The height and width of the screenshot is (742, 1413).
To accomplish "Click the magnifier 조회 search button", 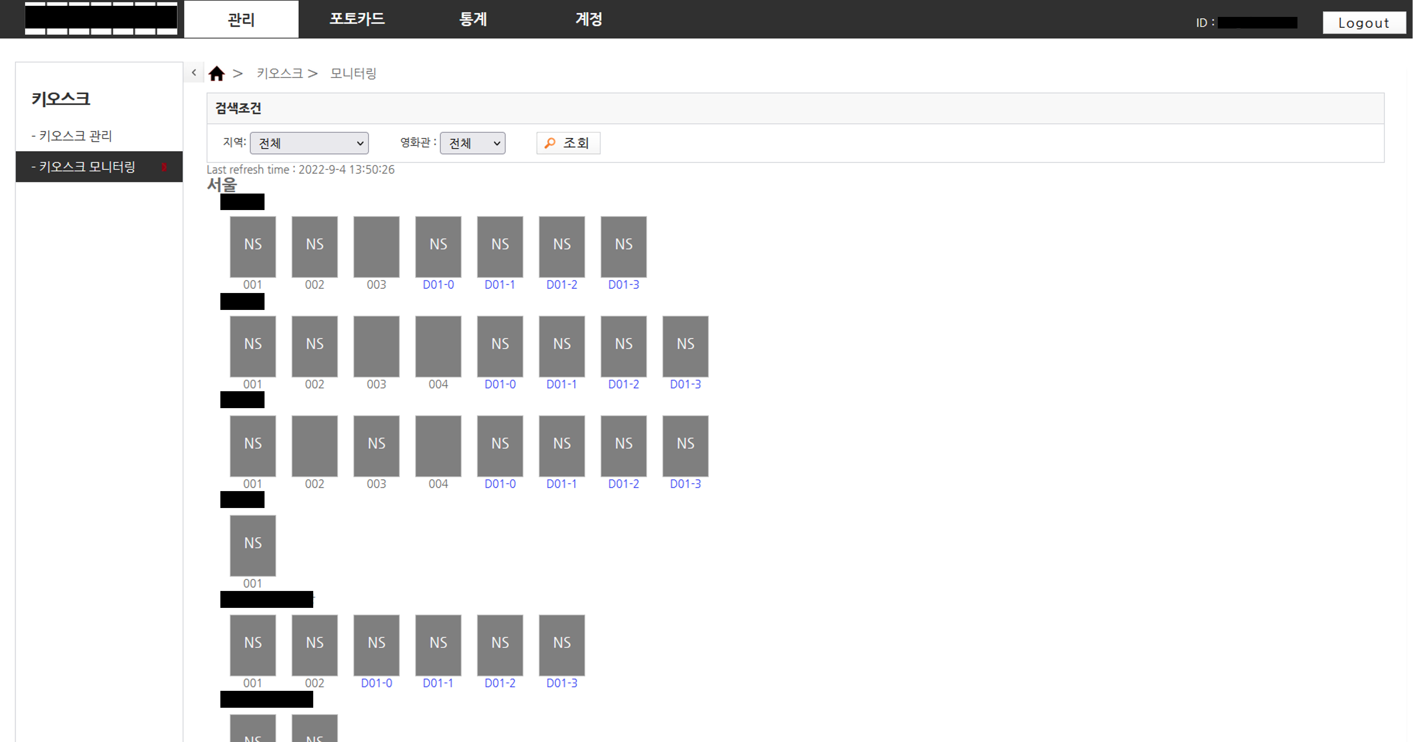I will tap(568, 143).
